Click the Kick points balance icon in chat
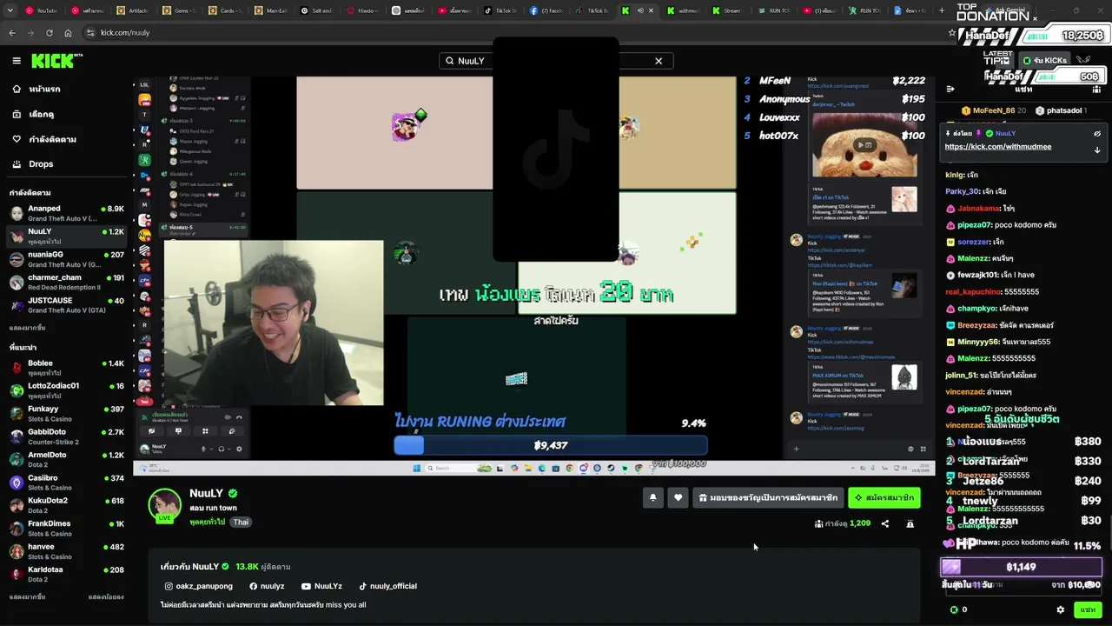This screenshot has width=1112, height=626. coord(954,609)
